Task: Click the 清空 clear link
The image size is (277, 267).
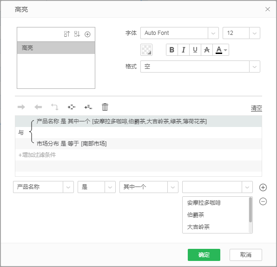Action: pyautogui.click(x=257, y=108)
